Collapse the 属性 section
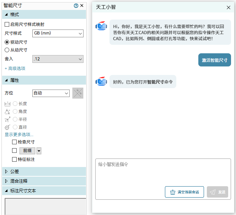This screenshot has height=215, width=236. click(44, 80)
